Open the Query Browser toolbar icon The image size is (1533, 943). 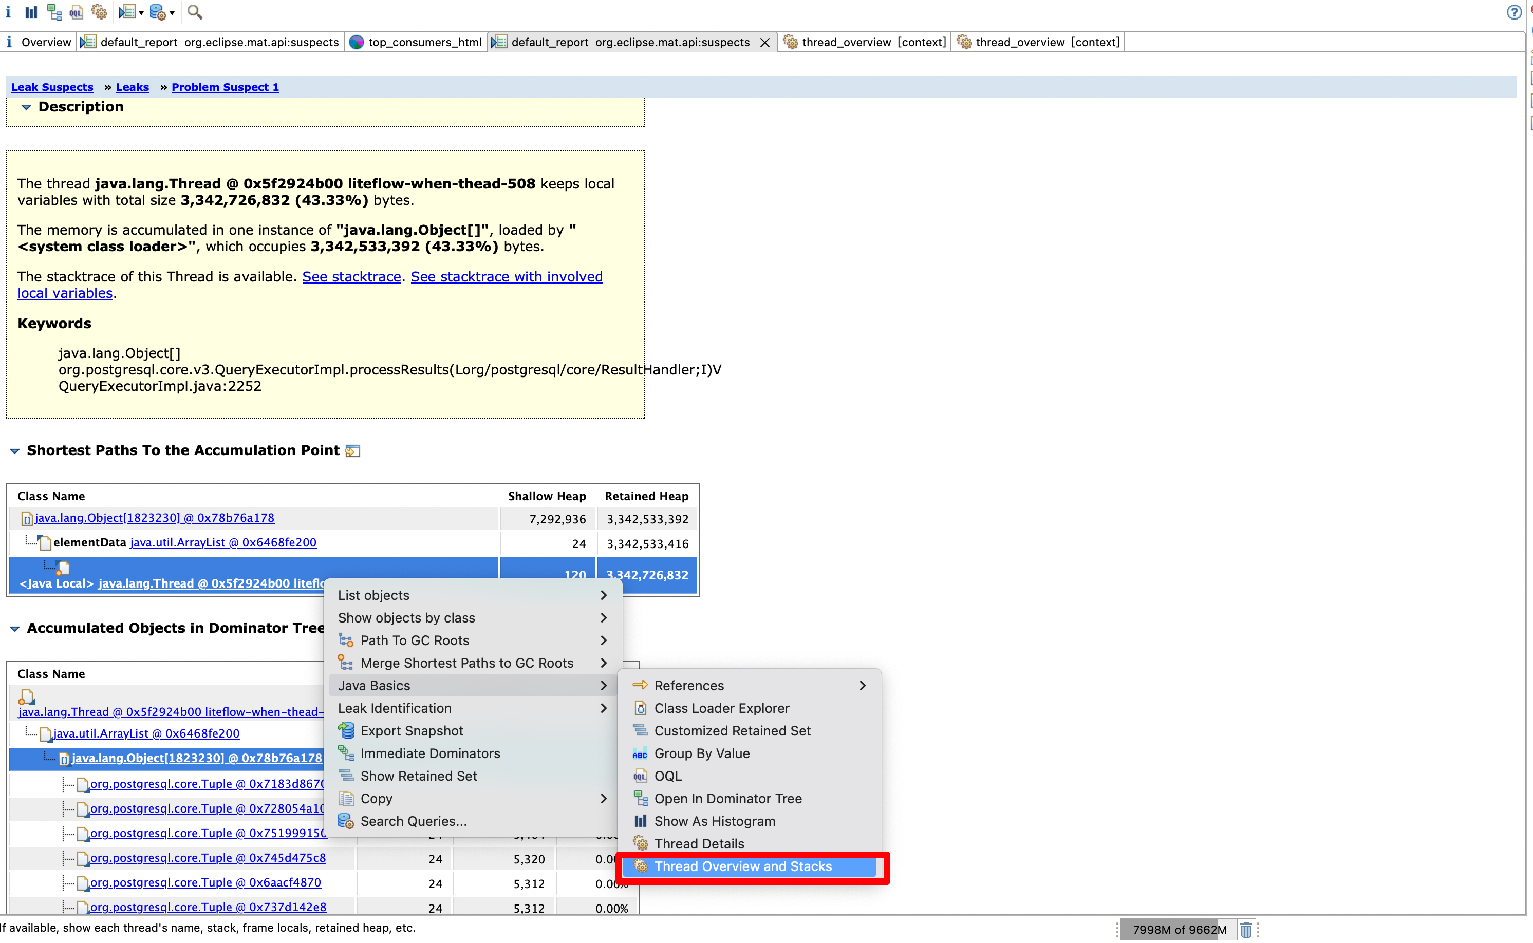[x=158, y=12]
